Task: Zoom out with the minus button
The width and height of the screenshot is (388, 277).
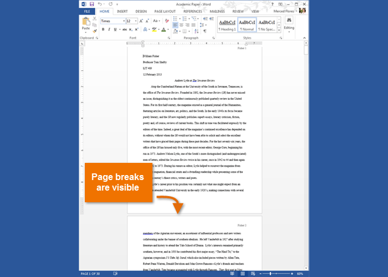Action: click(261, 274)
